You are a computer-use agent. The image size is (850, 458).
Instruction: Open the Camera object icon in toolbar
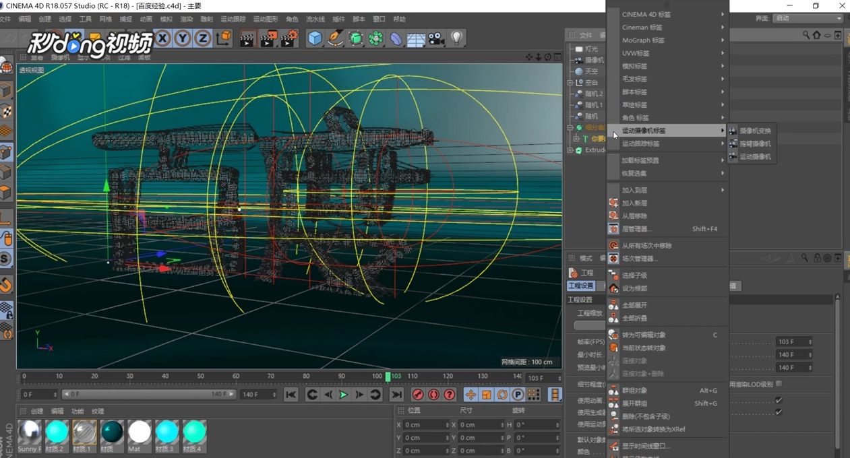[436, 38]
